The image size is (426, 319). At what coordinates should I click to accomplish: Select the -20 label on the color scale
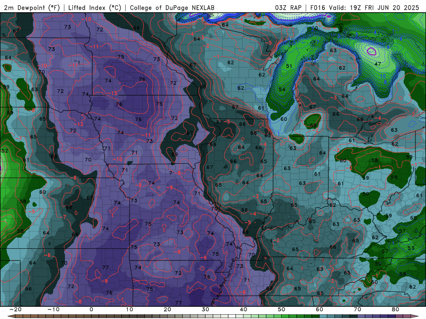(x=15, y=309)
